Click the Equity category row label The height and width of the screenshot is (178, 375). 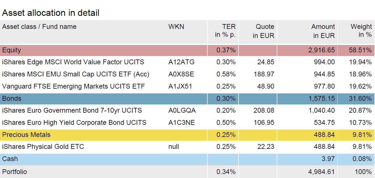tap(12, 50)
